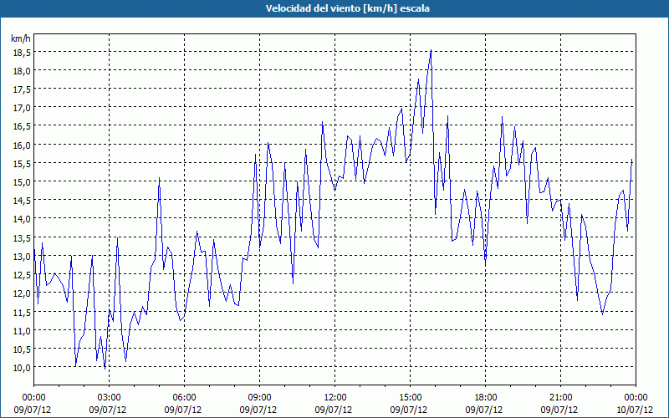Click the 12:00 time axis label

click(335, 398)
